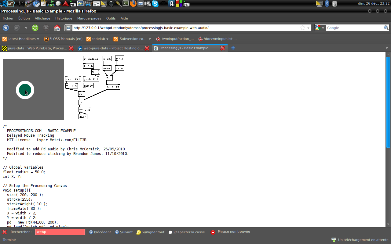This screenshot has height=244, width=391.
Task: Open Skype from the top panel
Action: pos(155,4)
